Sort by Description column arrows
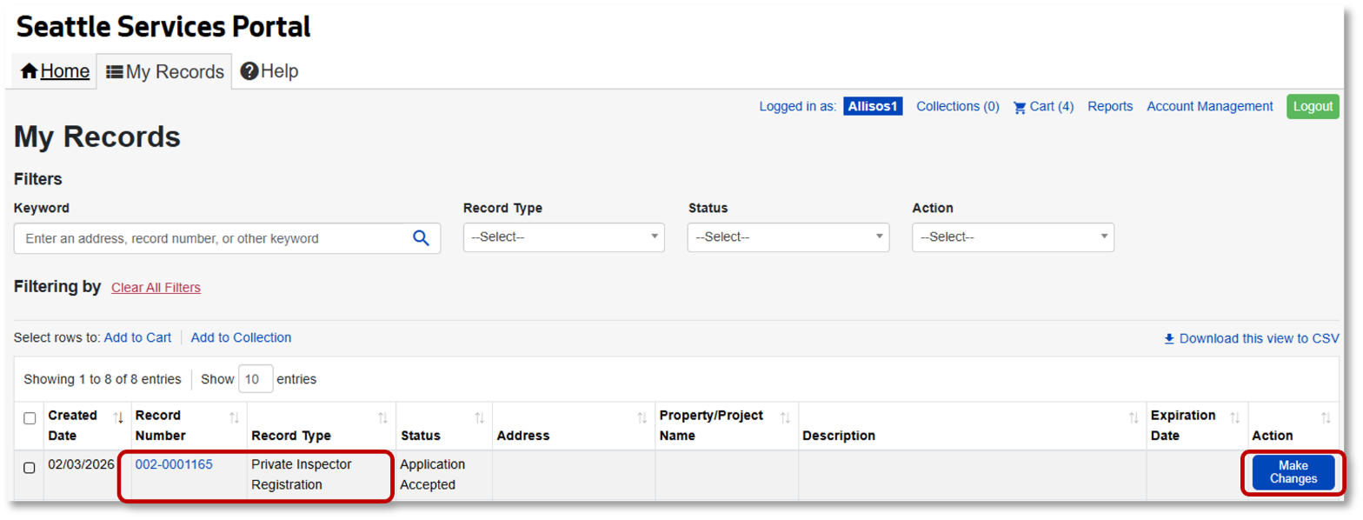 coord(1134,417)
